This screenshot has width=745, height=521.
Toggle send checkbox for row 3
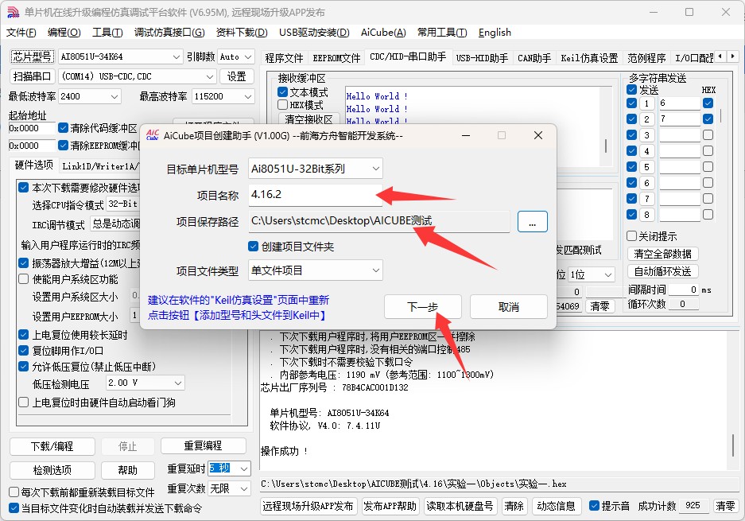[x=632, y=135]
